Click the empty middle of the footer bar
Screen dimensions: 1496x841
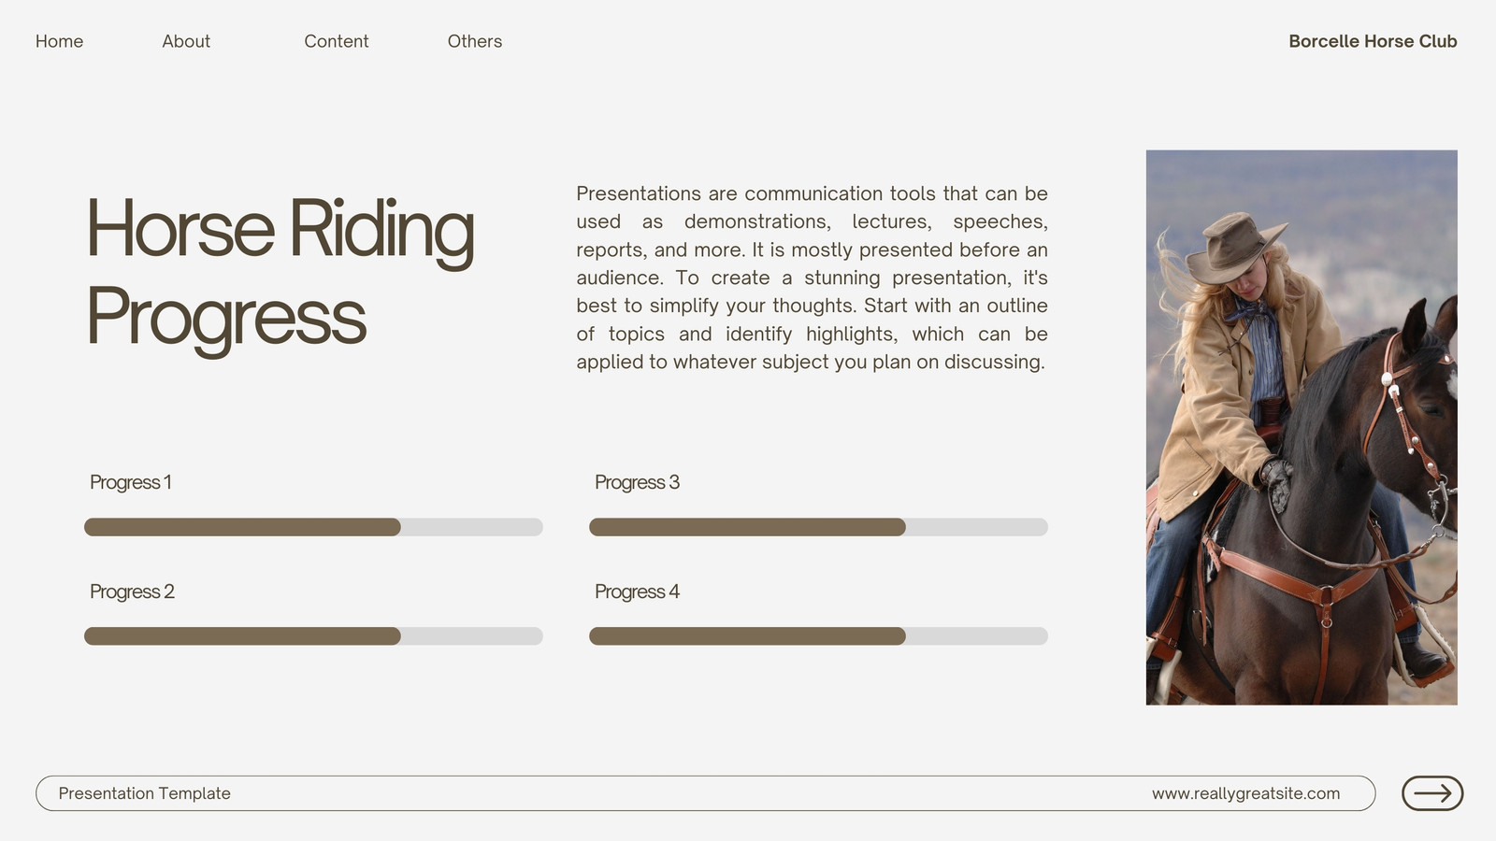click(x=692, y=793)
